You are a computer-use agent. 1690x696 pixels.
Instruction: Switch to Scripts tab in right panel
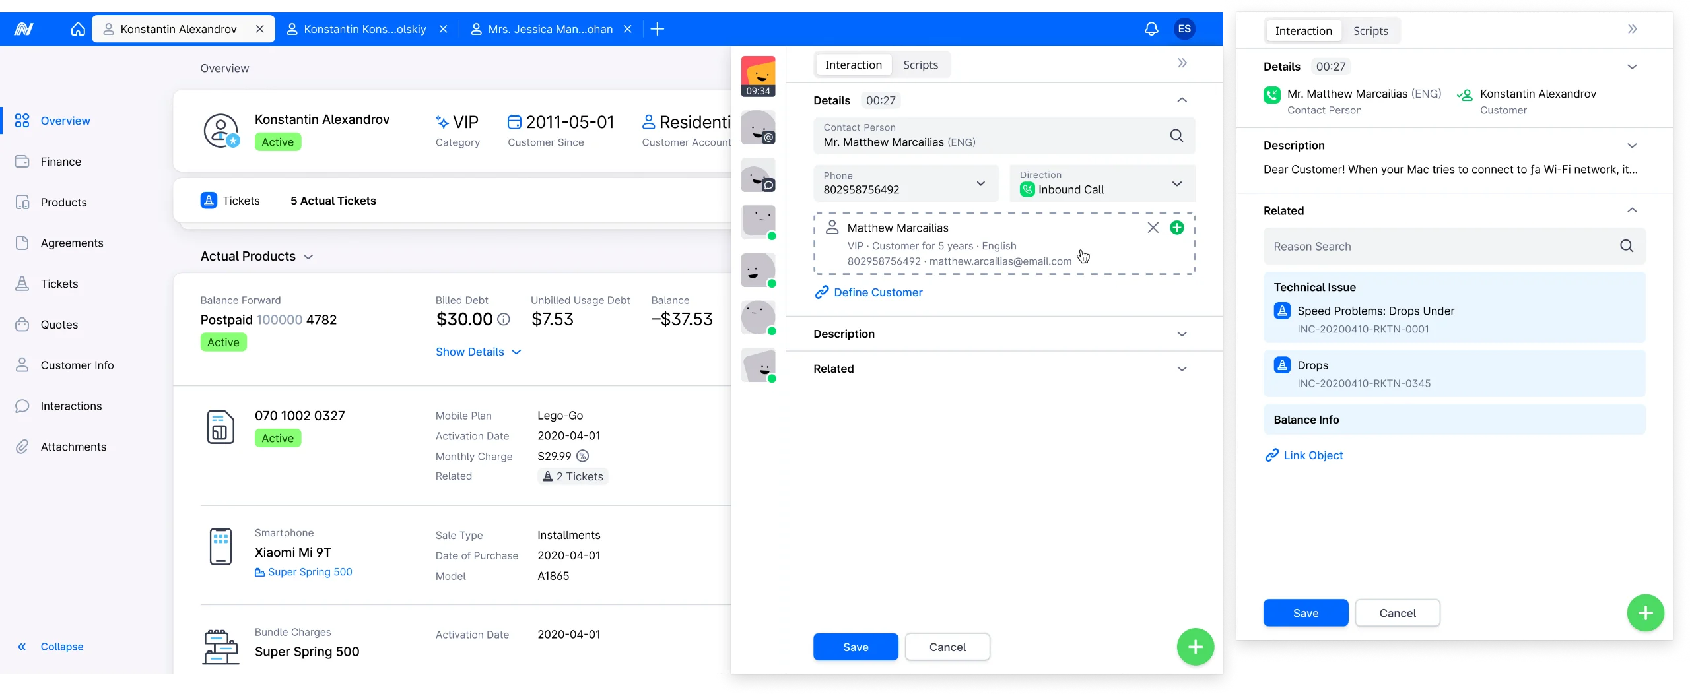point(1370,31)
